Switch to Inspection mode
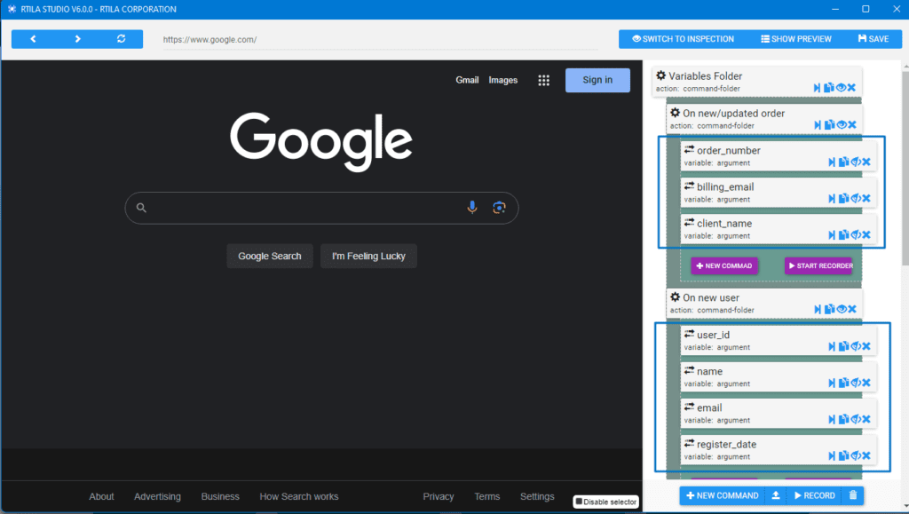This screenshot has width=909, height=514. 683,39
